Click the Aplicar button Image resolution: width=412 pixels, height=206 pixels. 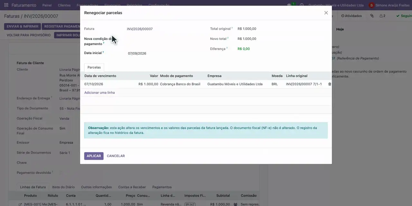pyautogui.click(x=94, y=156)
